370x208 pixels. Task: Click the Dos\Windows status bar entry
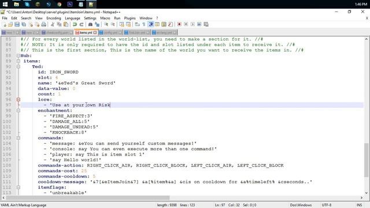click(x=301, y=205)
